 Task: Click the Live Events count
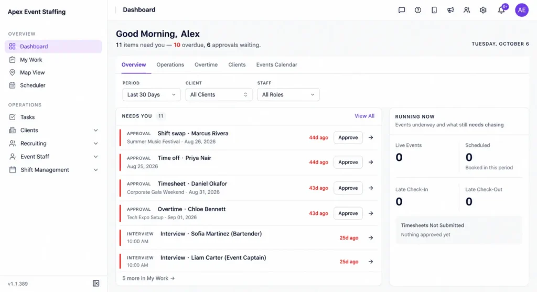pyautogui.click(x=399, y=157)
